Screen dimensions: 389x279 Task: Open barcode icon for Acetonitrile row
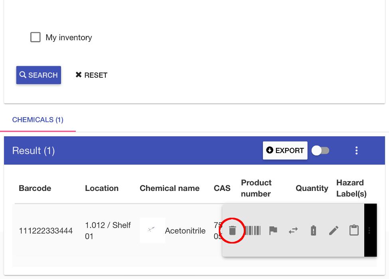click(253, 230)
